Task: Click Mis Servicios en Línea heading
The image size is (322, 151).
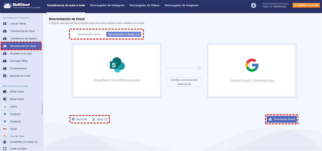Action: 15,86
